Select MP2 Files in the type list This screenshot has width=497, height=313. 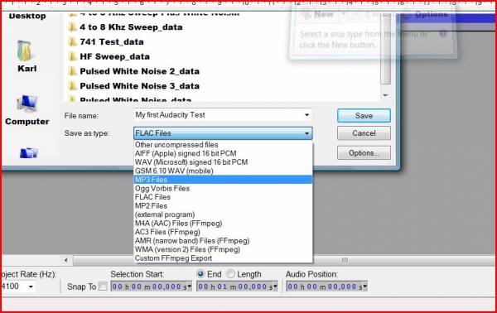pyautogui.click(x=223, y=206)
